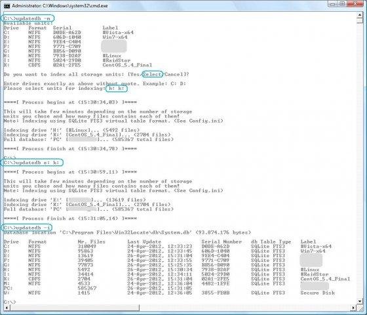Click the 'db Table Type' column header
Image resolution: width=367 pixels, height=315 pixels.
(271, 241)
